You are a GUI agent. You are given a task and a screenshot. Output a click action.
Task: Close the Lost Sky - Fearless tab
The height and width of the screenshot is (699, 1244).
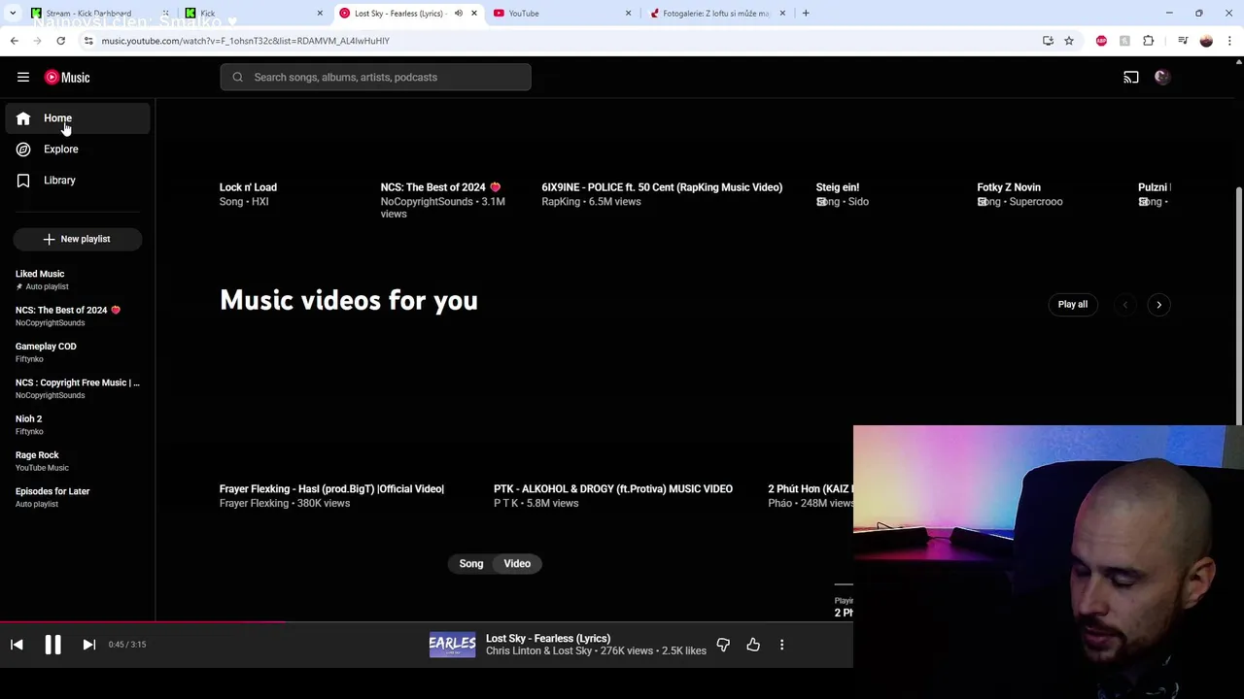tap(474, 14)
